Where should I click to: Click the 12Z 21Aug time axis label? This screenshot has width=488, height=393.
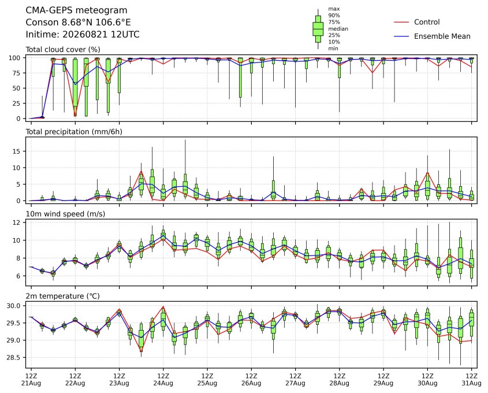pos(31,380)
